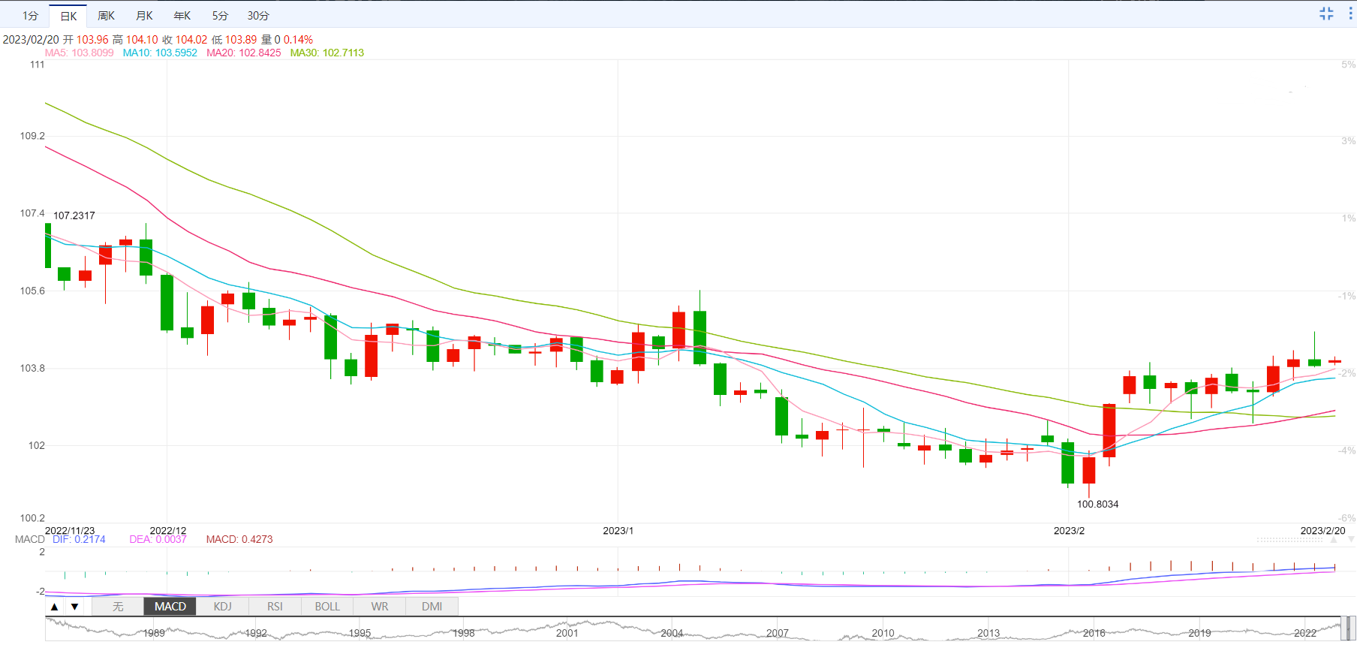Click the timeline range slider handle

point(1347,628)
